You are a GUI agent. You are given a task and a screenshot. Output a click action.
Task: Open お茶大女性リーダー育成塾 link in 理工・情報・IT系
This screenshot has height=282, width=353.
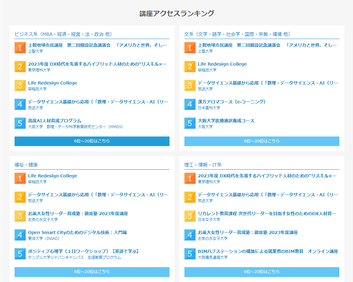click(x=248, y=232)
